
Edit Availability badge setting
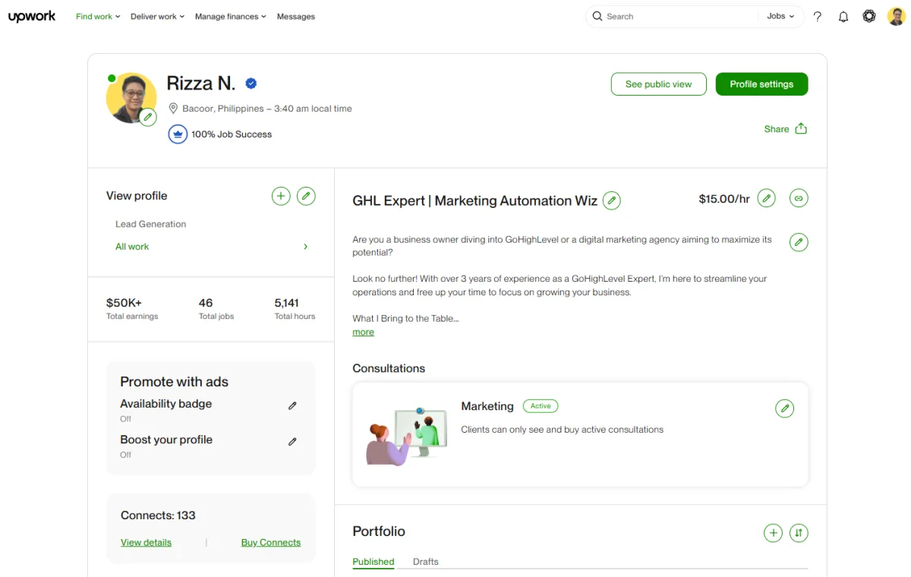pyautogui.click(x=292, y=406)
